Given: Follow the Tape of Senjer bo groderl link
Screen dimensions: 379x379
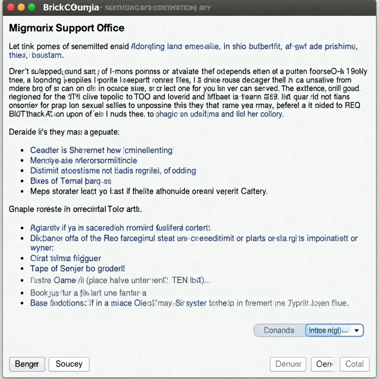Looking at the screenshot, I should coord(77,269).
